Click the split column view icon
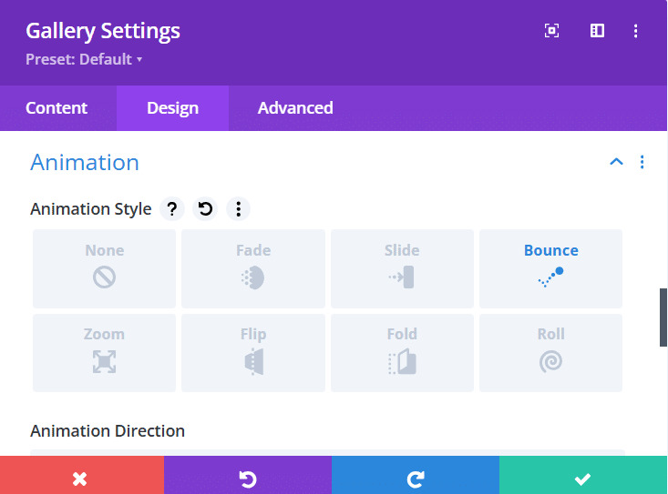 coord(597,31)
